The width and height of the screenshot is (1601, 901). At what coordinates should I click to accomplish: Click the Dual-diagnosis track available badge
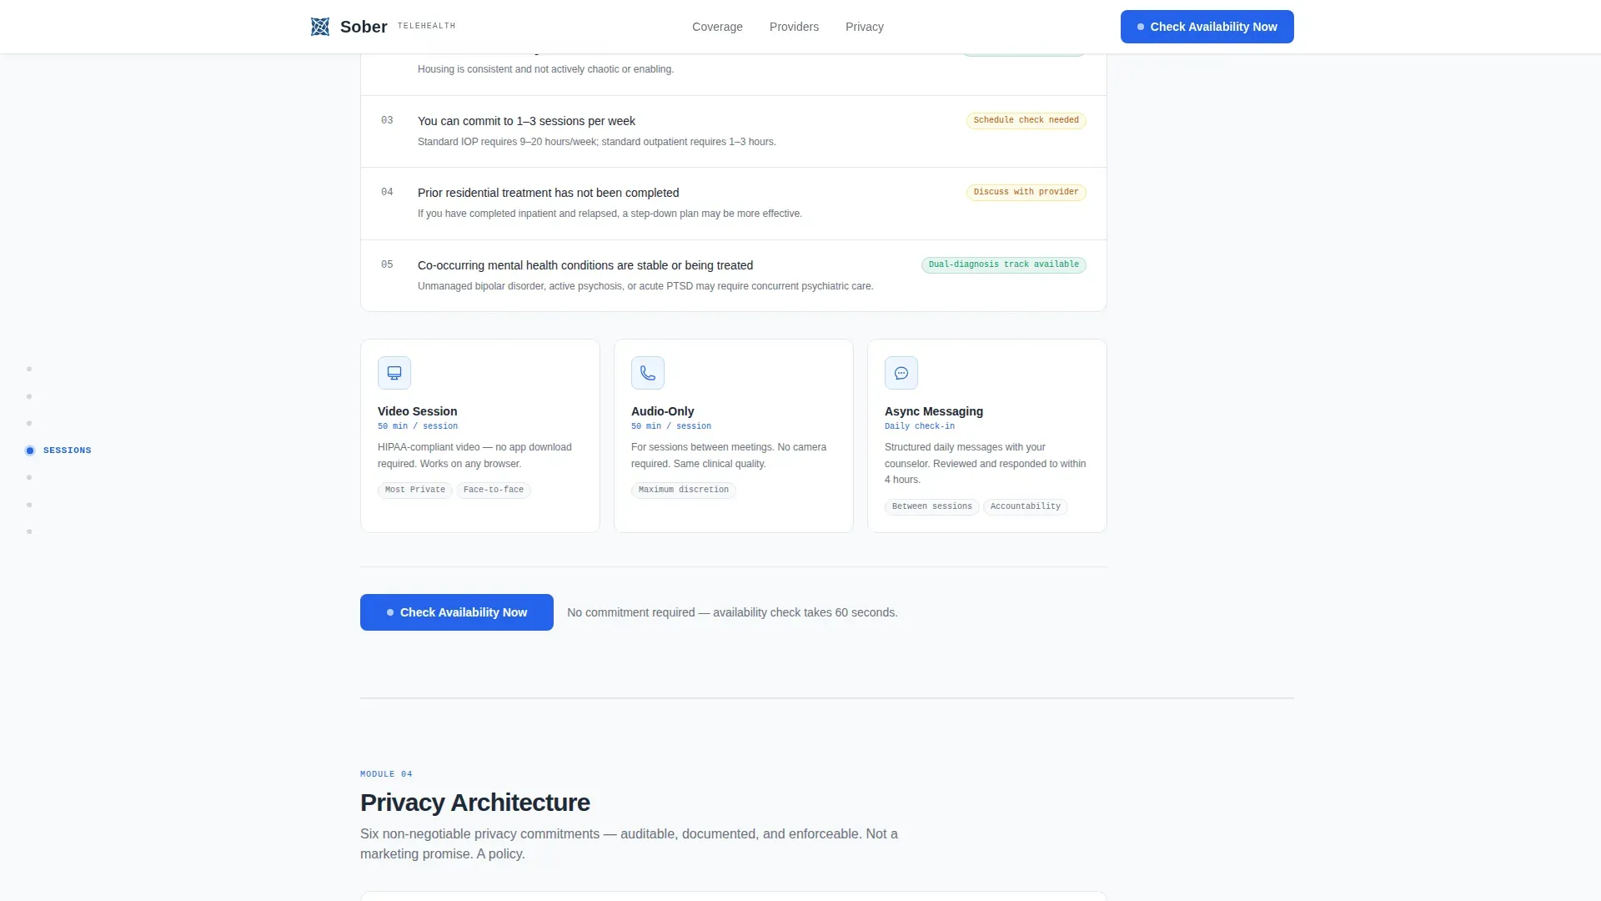[x=1004, y=264]
